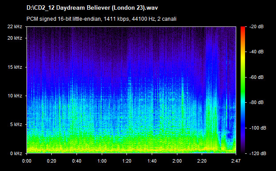276x171 pixels.
Task: Click the '-60 dB' legend label
Action: coord(256,77)
